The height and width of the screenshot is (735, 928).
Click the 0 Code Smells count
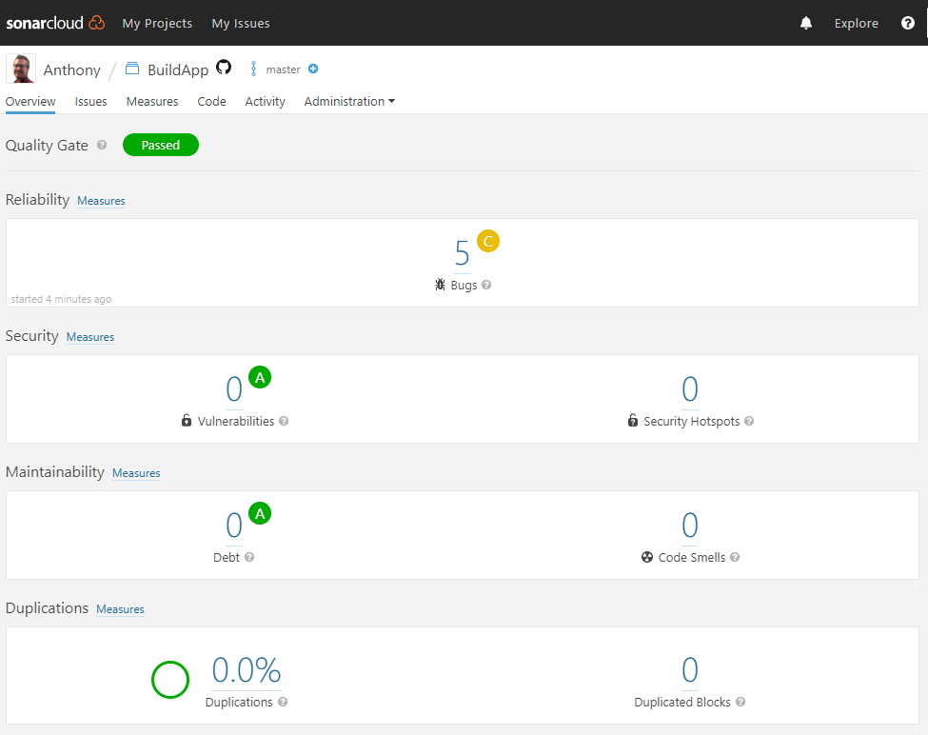(690, 526)
